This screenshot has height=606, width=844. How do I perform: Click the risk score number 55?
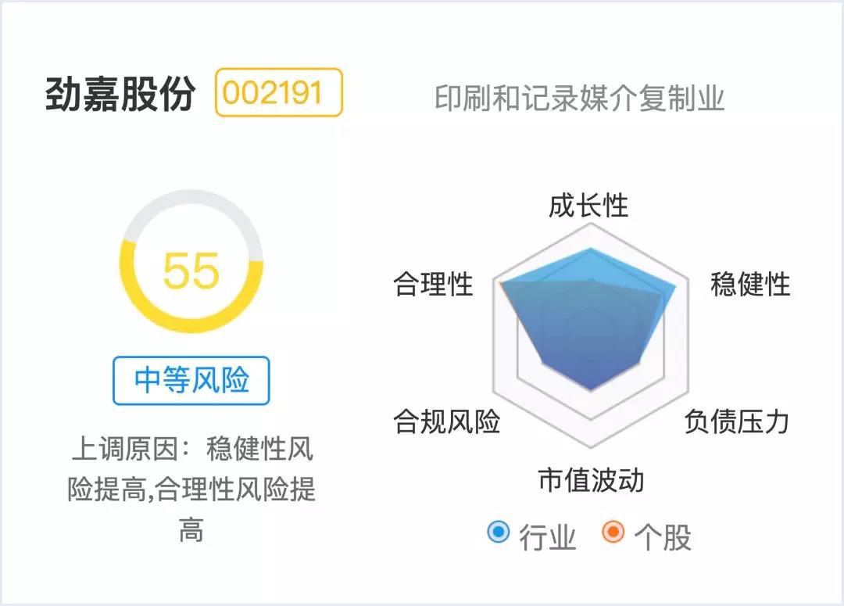[x=191, y=271]
